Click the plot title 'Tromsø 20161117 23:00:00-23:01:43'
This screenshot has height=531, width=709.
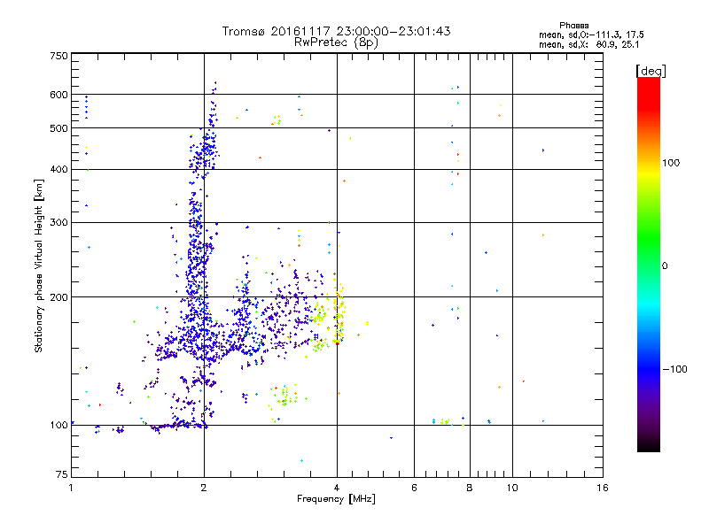coord(336,31)
